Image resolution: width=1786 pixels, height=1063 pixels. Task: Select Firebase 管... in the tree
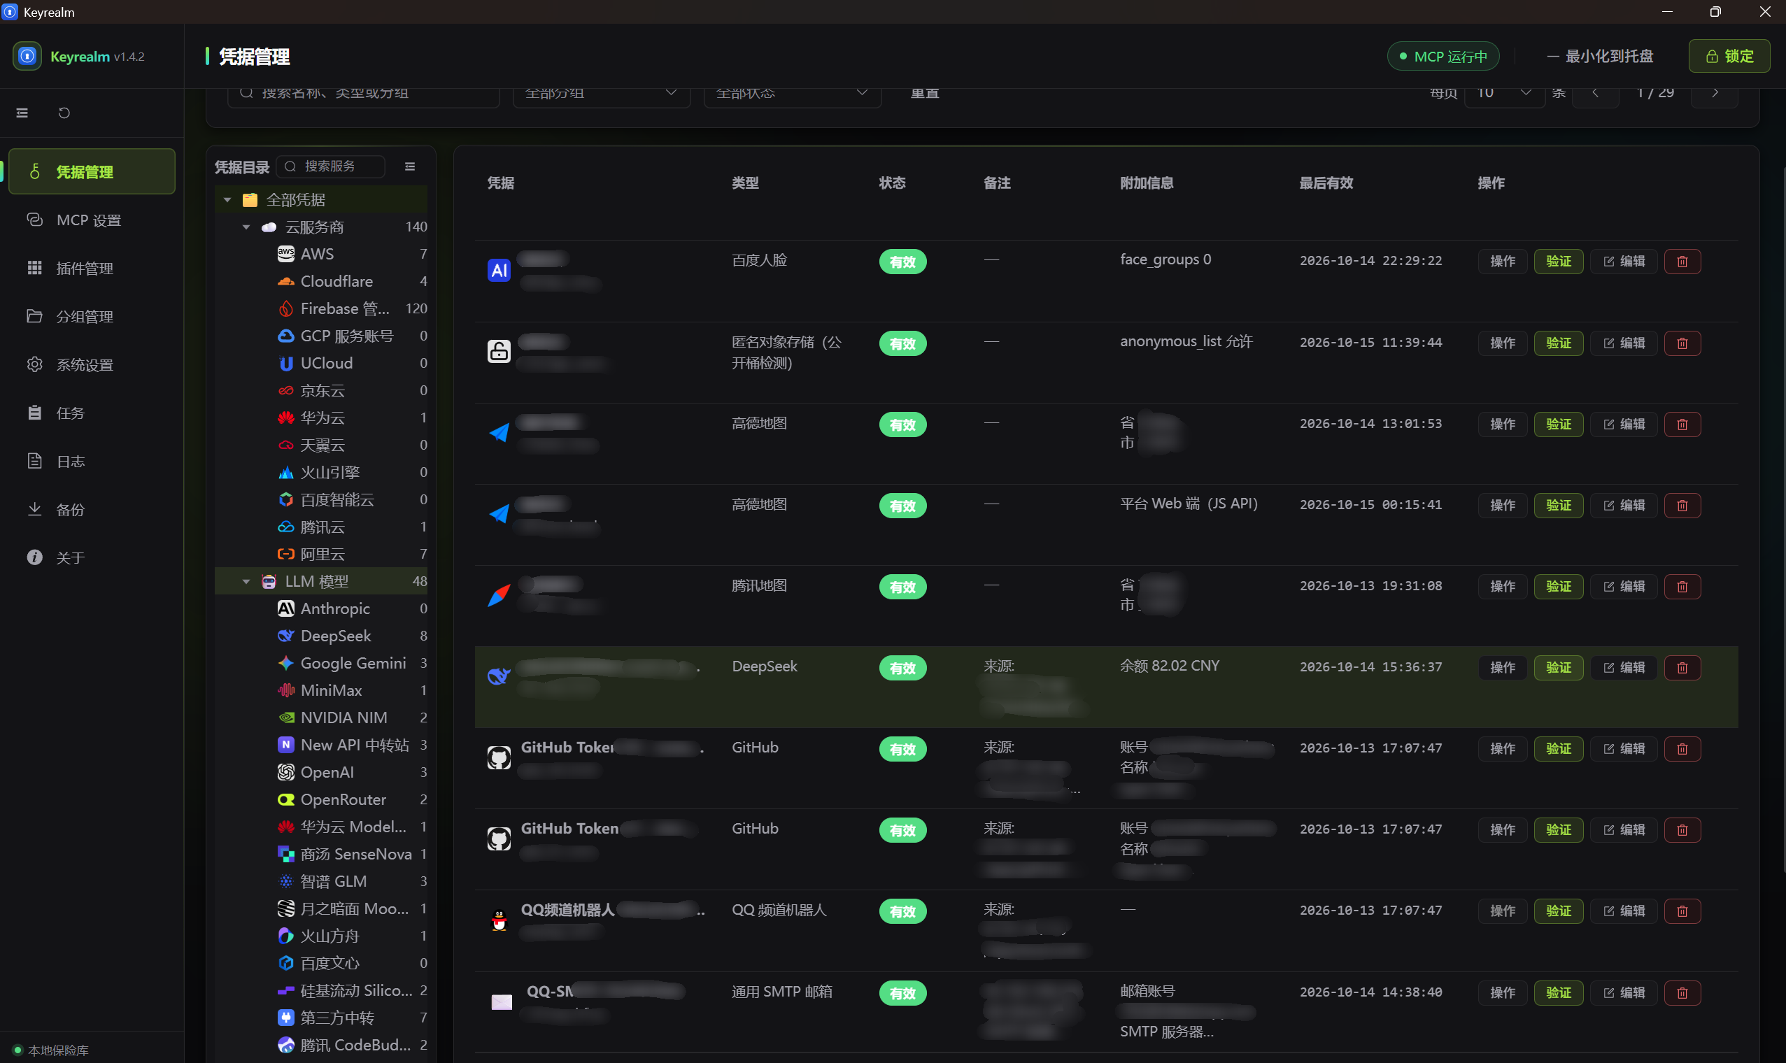click(321, 308)
